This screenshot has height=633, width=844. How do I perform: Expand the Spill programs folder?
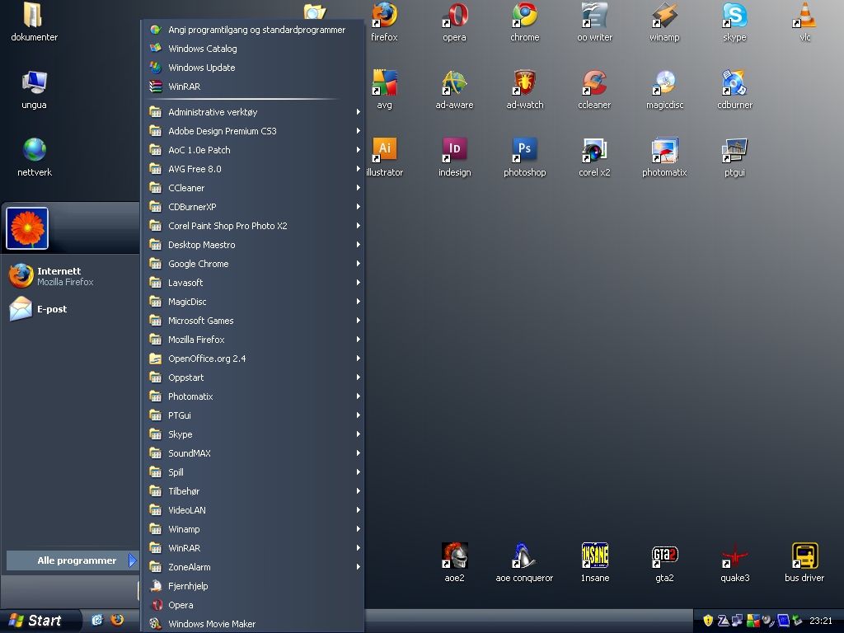(254, 472)
